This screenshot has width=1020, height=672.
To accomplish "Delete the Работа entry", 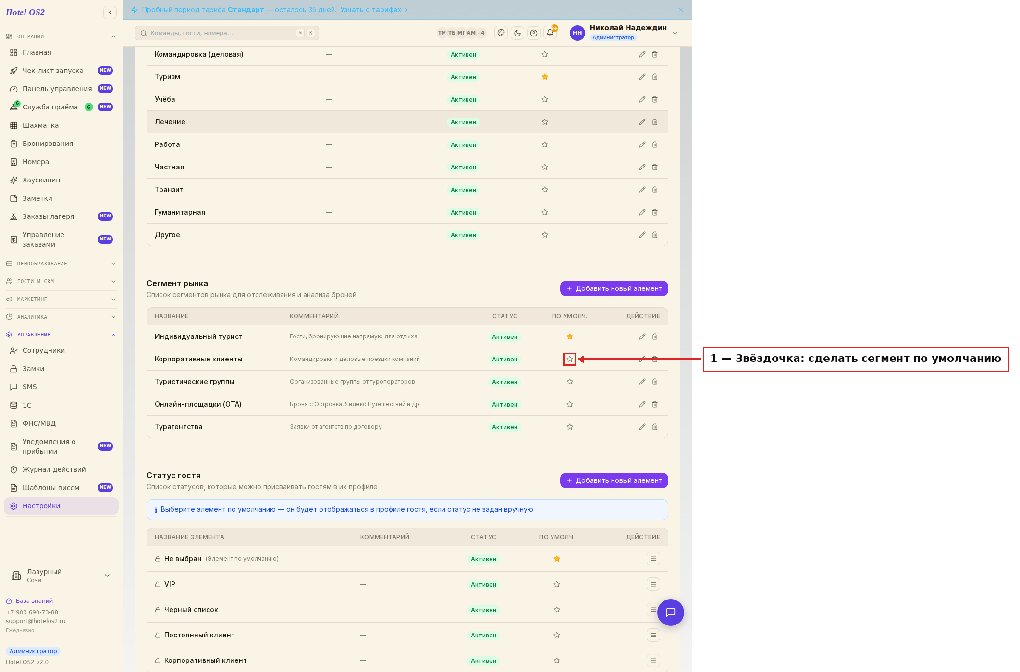I will tap(655, 144).
